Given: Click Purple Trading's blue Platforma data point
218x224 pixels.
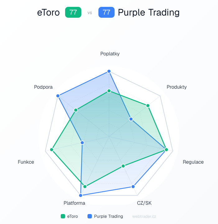Looking at the screenshot, I should pyautogui.click(x=81, y=195).
